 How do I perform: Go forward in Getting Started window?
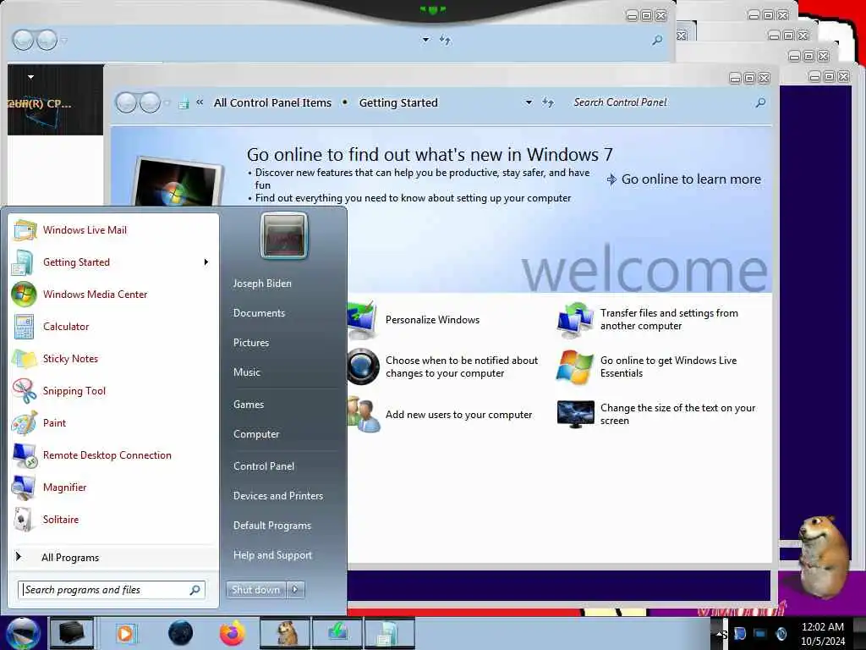tap(151, 102)
